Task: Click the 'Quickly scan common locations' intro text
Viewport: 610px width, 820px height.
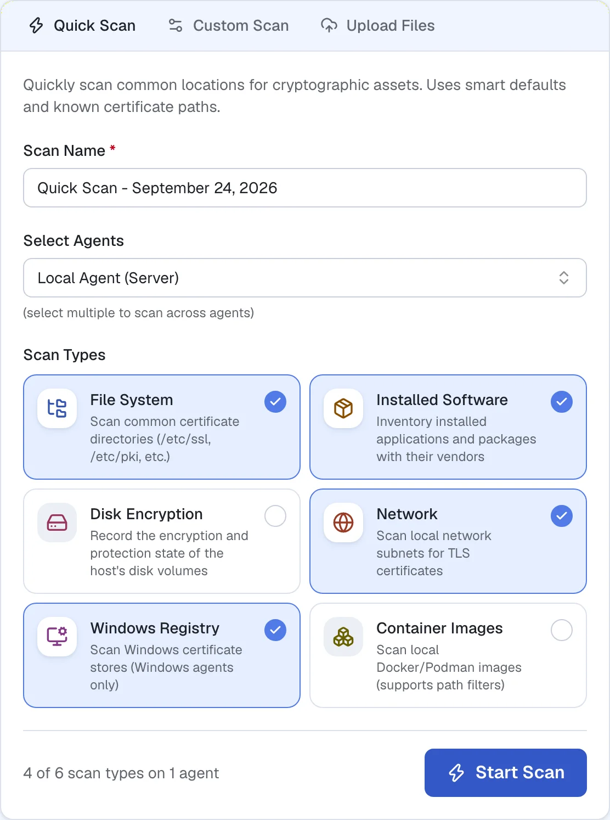Action: click(x=295, y=96)
